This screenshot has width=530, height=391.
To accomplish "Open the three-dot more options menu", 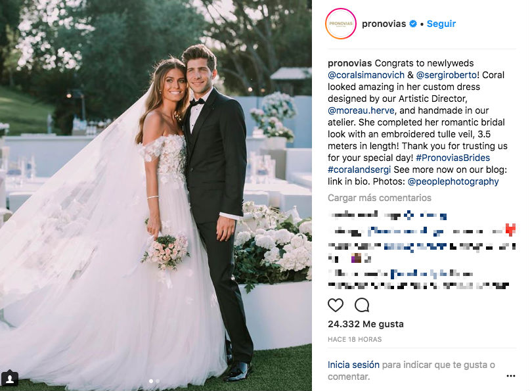I will (x=511, y=376).
